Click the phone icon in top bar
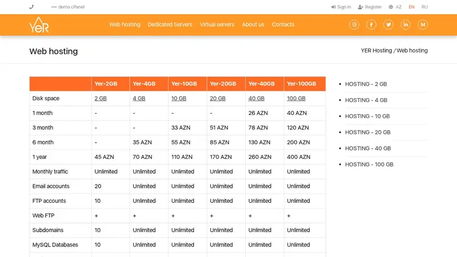This screenshot has height=257, width=457. point(31,7)
